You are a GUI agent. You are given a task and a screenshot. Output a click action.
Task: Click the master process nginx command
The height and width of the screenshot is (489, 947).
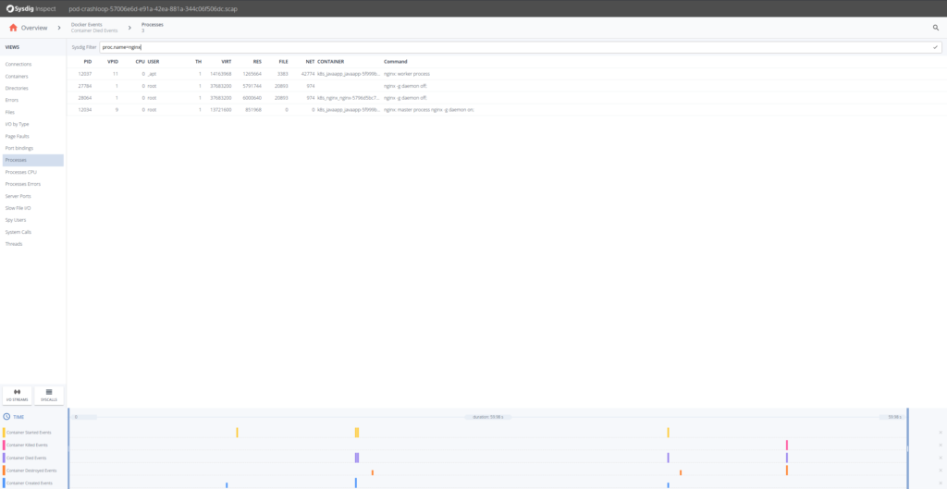[x=429, y=110]
